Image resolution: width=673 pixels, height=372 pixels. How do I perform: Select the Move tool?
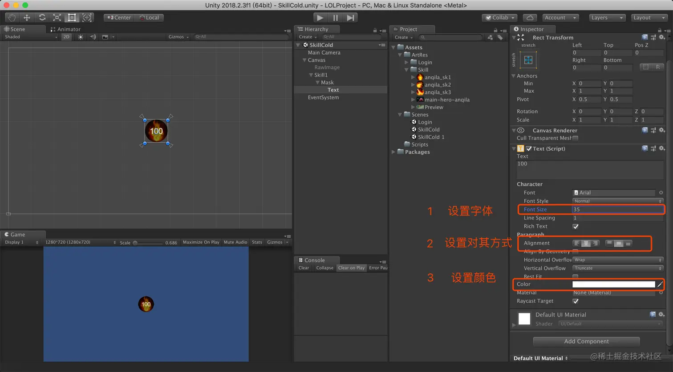click(27, 18)
